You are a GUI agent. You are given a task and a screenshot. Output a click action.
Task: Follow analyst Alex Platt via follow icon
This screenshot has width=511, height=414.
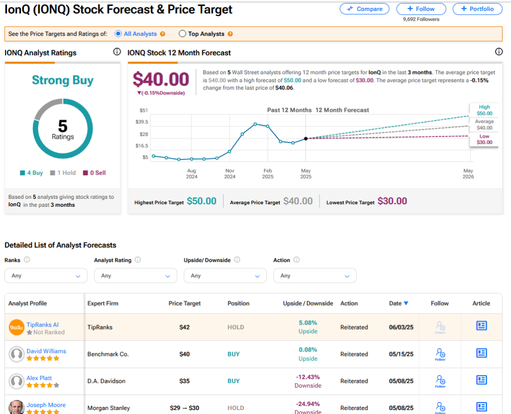440,381
